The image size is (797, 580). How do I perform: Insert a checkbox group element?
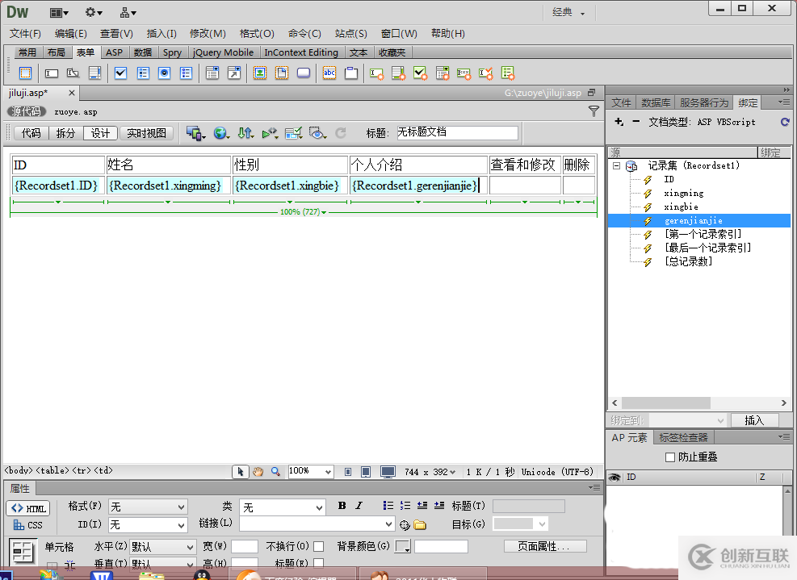pos(143,73)
